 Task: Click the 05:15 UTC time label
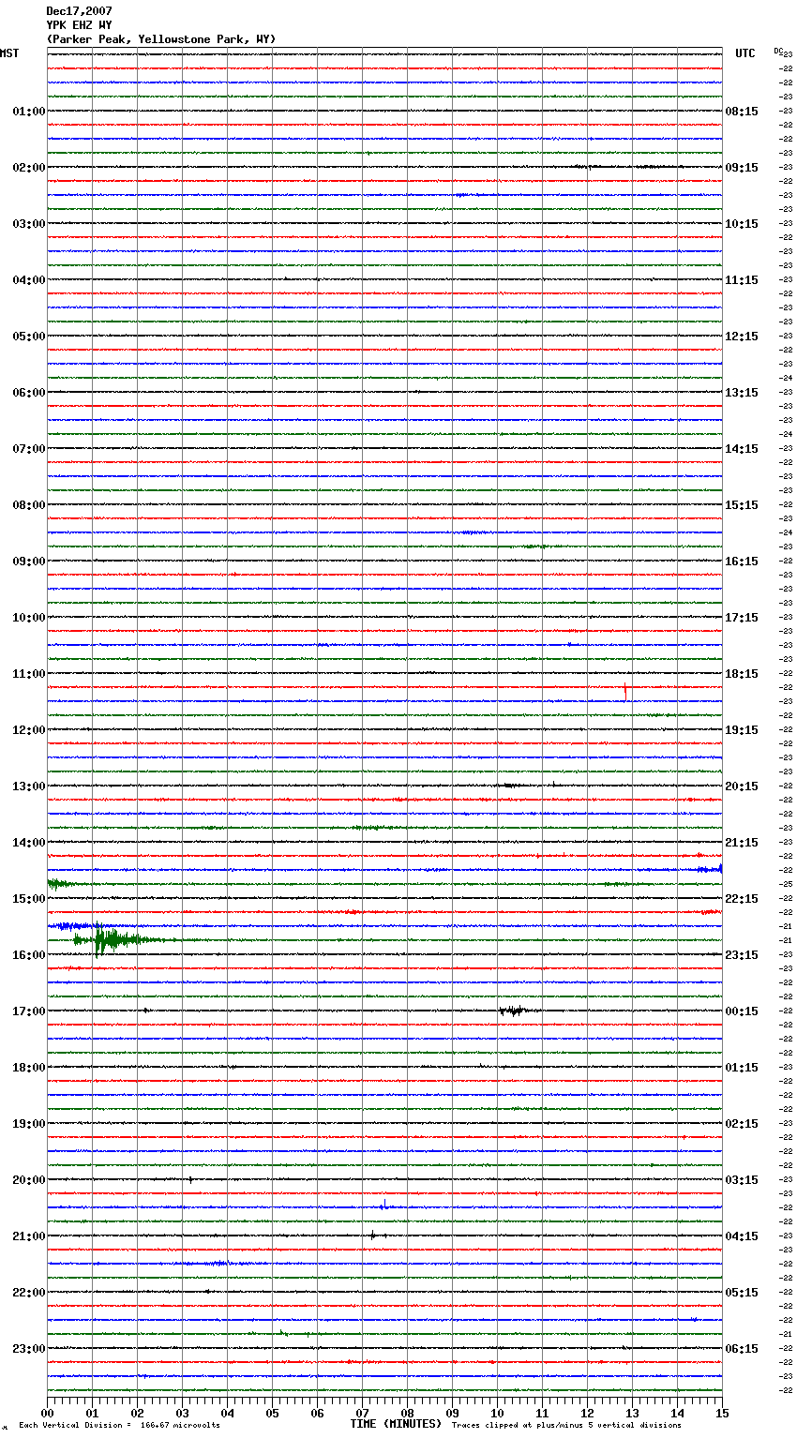(x=742, y=1293)
